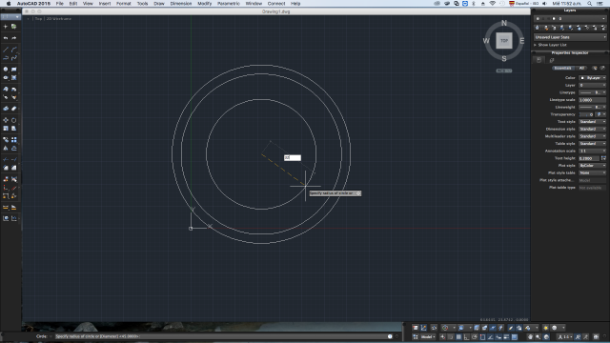The width and height of the screenshot is (610, 343).
Task: Open the Draw menu
Action: (159, 4)
